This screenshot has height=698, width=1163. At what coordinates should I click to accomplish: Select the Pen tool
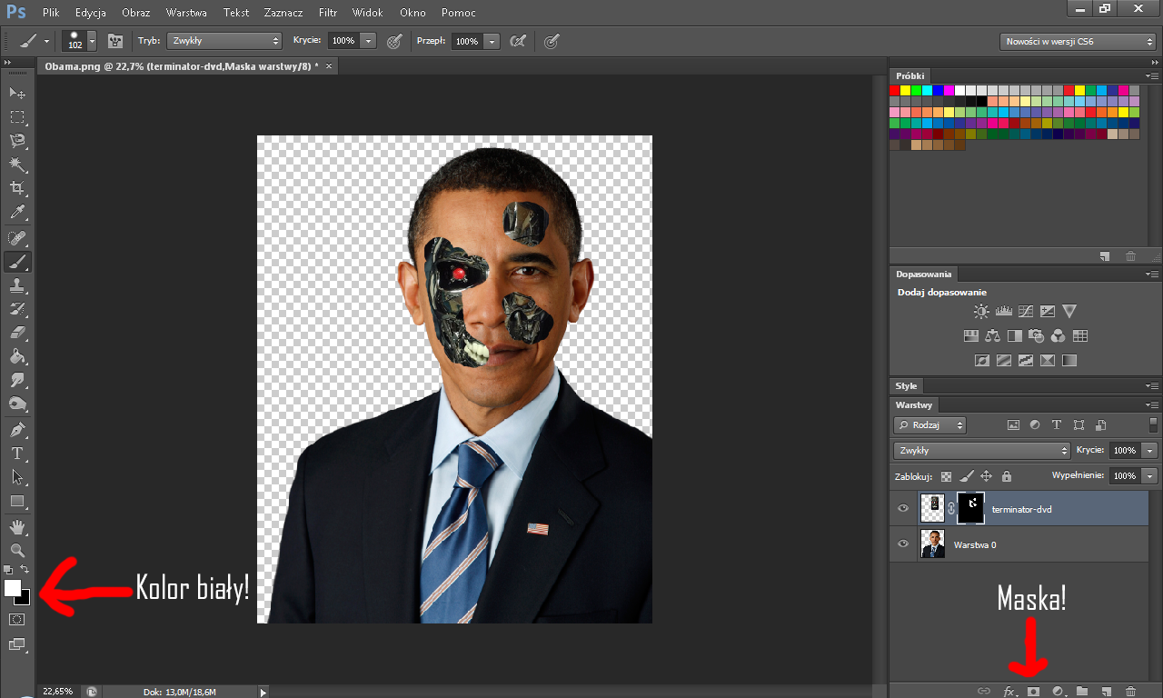(x=17, y=429)
